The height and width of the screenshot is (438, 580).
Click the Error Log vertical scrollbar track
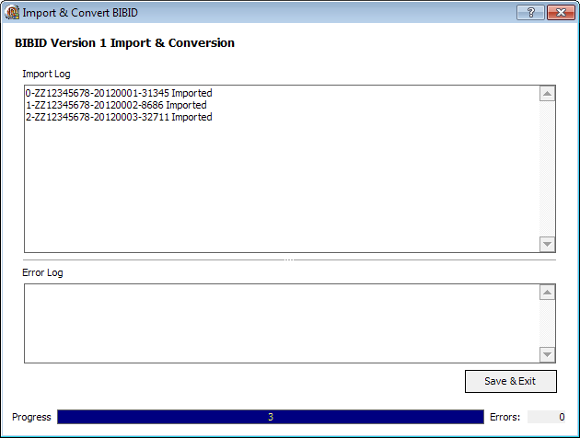[x=548, y=323]
